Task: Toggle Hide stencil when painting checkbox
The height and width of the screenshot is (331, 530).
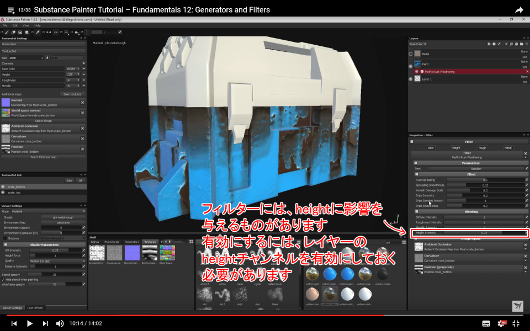Action: pyautogui.click(x=3, y=280)
